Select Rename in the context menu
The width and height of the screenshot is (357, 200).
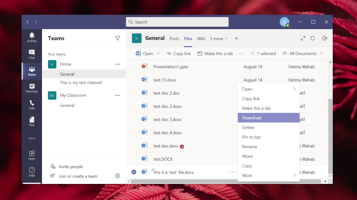pyautogui.click(x=250, y=147)
